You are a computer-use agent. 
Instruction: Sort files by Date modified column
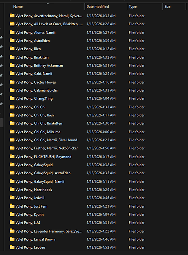tap(97, 7)
